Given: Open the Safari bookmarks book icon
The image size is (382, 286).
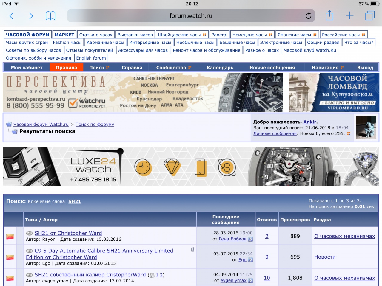Looking at the screenshot, I should [x=50, y=16].
